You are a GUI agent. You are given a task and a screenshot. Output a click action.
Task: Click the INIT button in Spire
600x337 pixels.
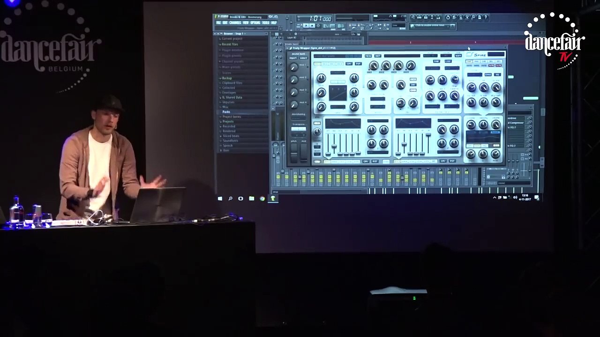pyautogui.click(x=378, y=56)
